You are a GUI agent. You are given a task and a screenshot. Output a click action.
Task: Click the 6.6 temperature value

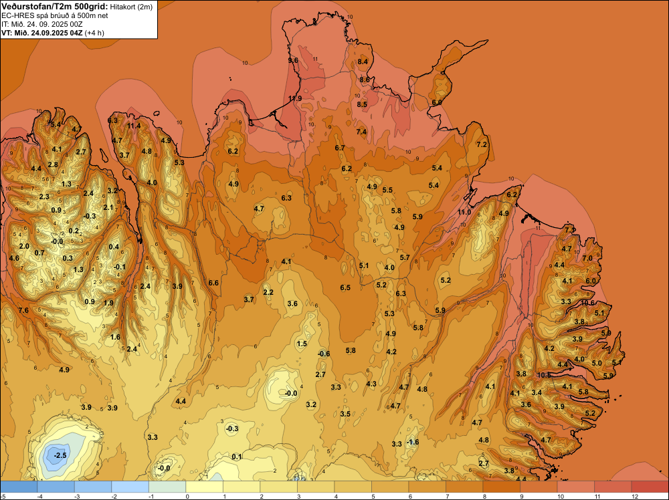click(x=213, y=283)
